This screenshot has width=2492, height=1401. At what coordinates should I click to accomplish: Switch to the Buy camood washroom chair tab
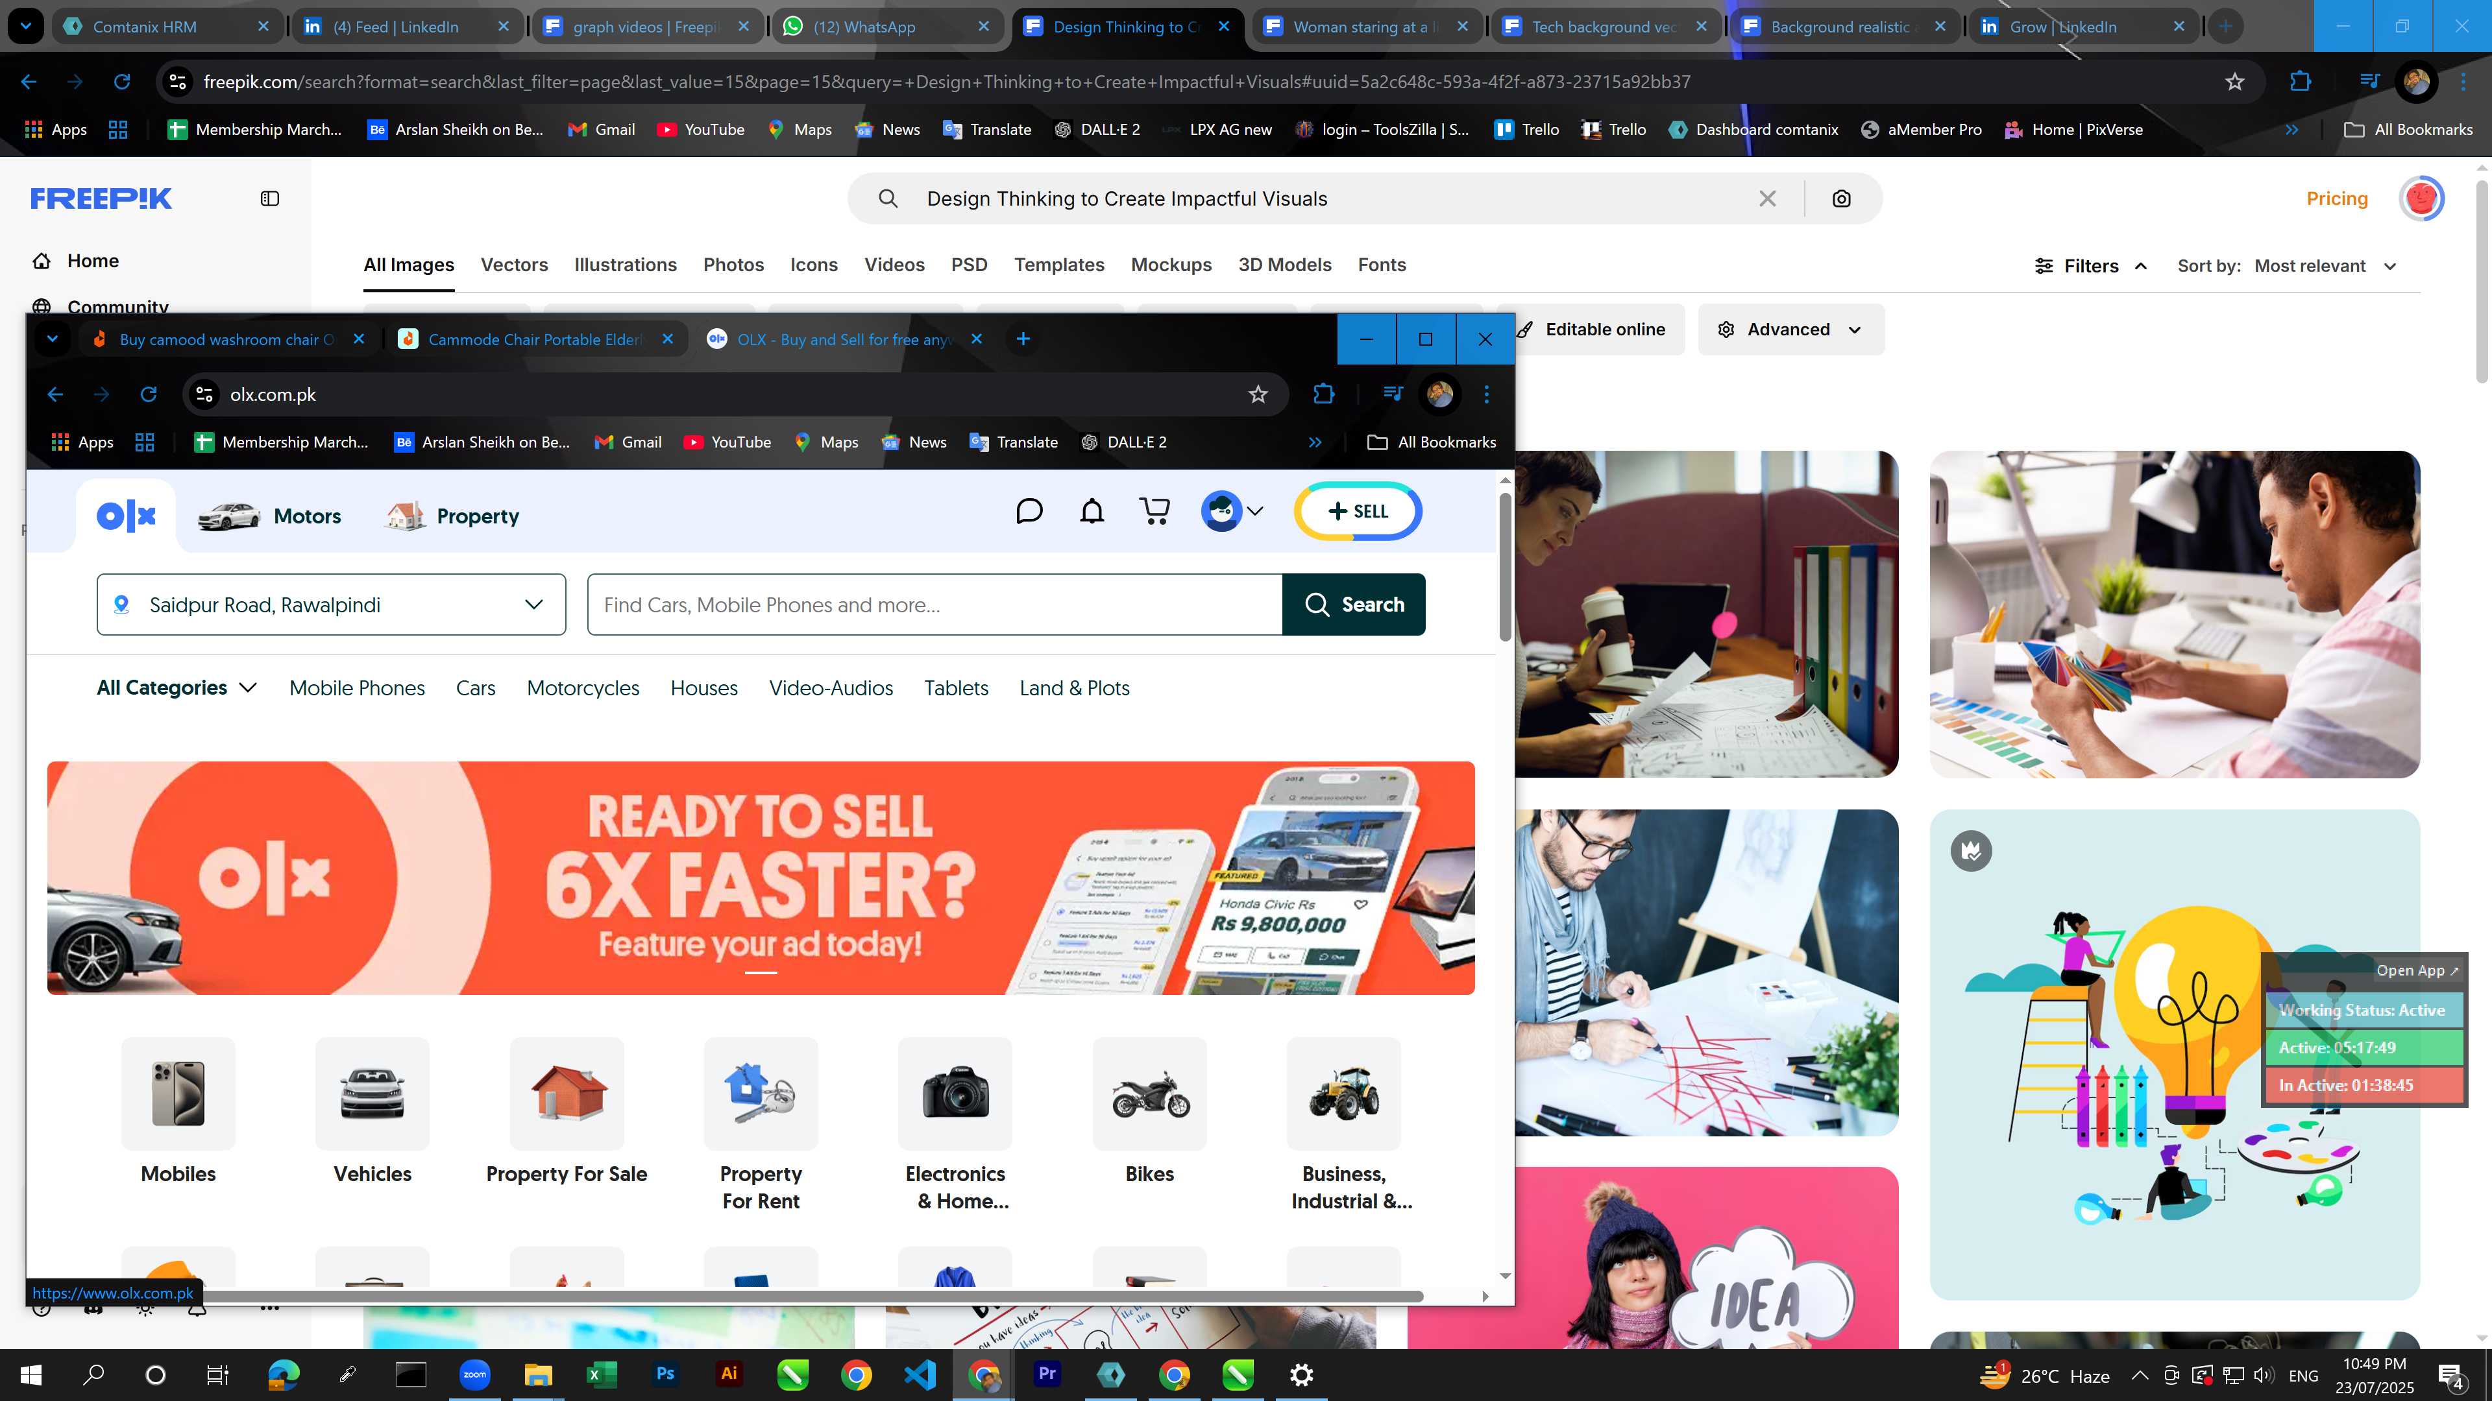click(225, 339)
